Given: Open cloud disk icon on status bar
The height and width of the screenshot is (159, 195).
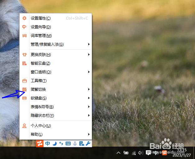Looking at the screenshot, I should [x=81, y=144].
